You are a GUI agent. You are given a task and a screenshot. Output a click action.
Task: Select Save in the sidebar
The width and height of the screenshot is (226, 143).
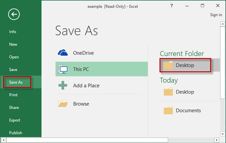tap(13, 70)
